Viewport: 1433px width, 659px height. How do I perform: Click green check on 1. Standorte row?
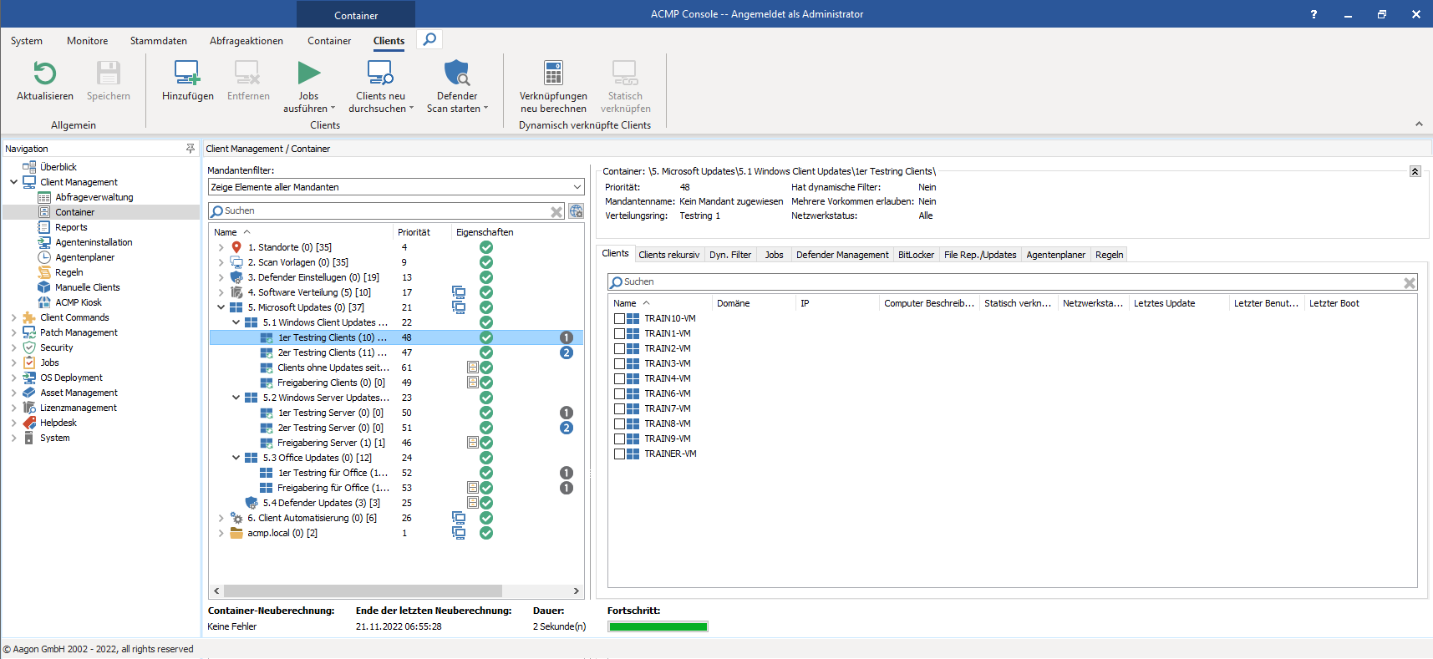tap(486, 247)
